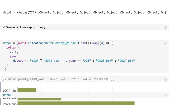
Task: Click the 'return {' line in code
Action: click(13, 47)
